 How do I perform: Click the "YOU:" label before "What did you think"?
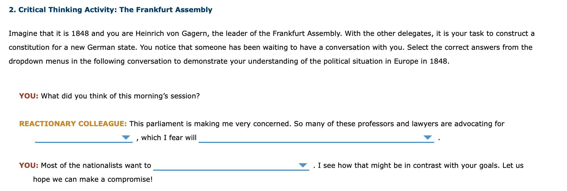[29, 96]
